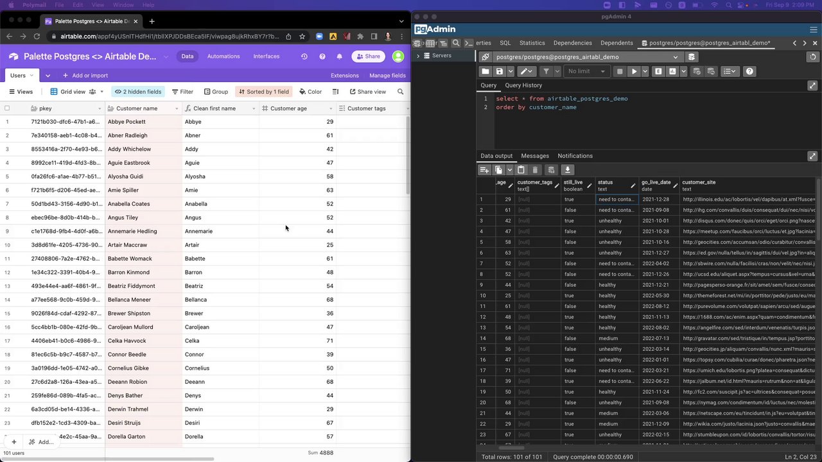Open pgAdmin query tool help icon
Image resolution: width=822 pixels, height=462 pixels.
(749, 71)
